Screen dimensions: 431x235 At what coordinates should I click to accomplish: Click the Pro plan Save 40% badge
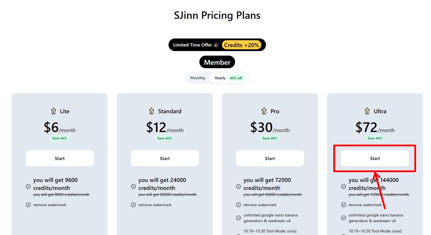pyautogui.click(x=270, y=138)
